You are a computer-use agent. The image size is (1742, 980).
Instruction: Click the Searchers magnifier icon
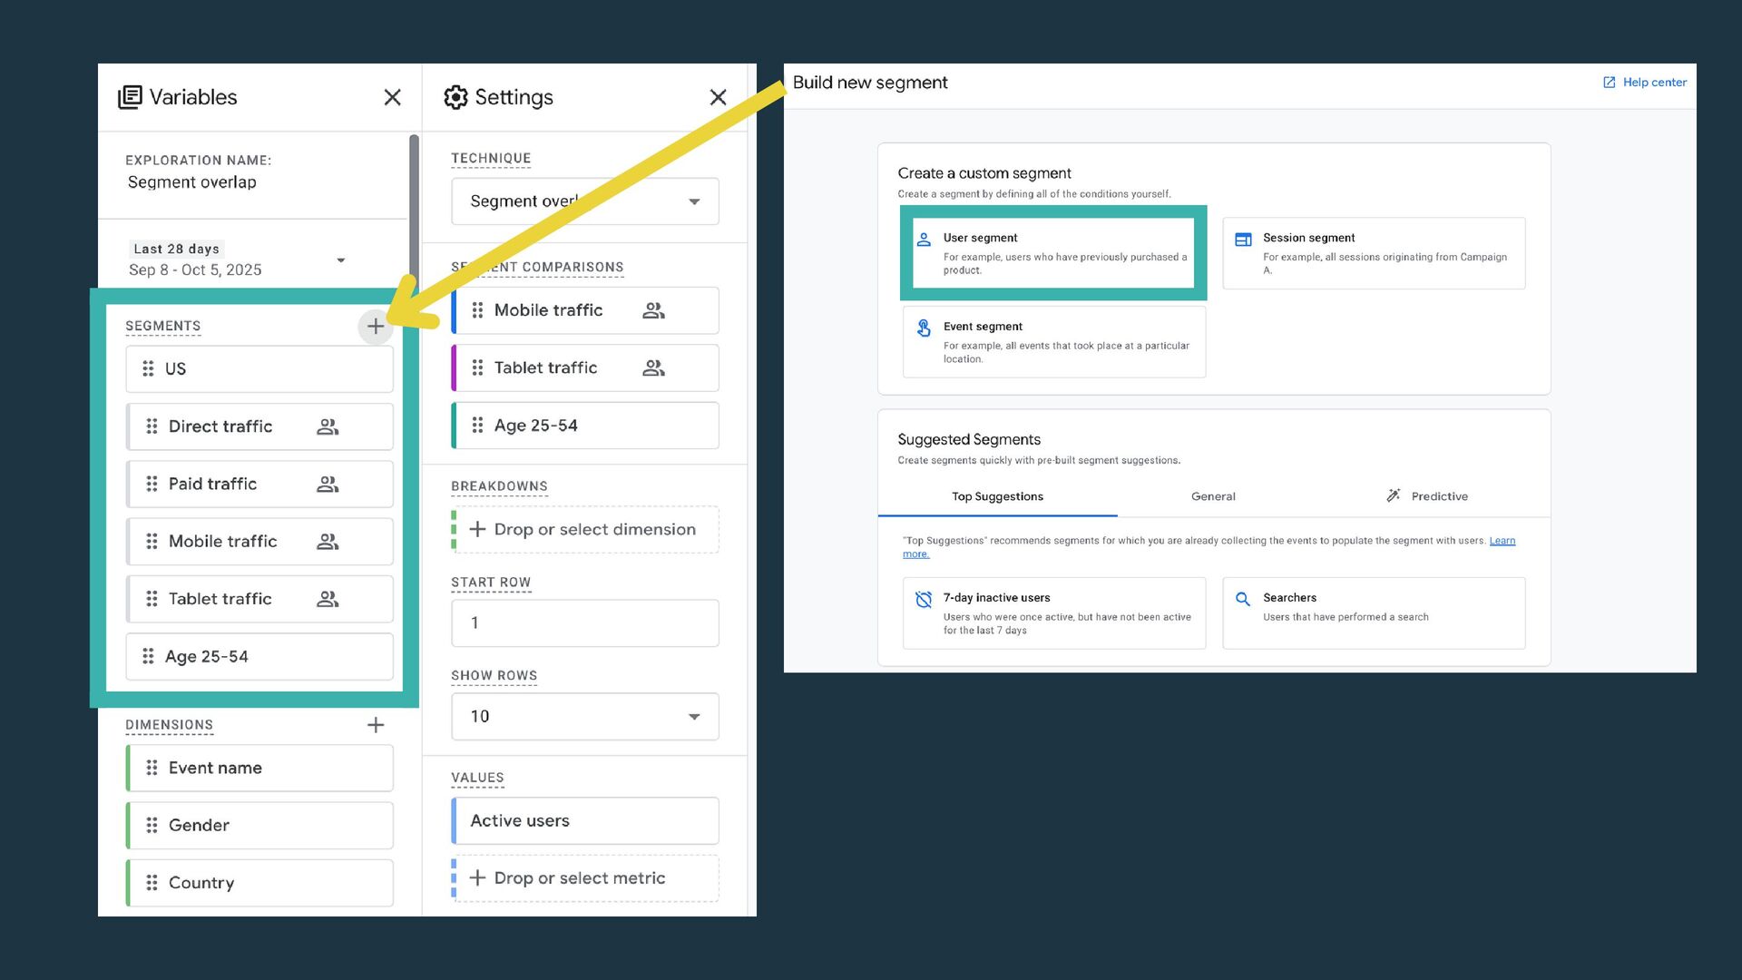(x=1243, y=599)
